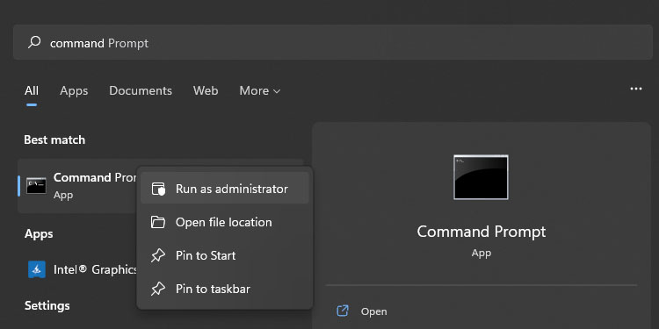
Task: Click the Intel Graphics app icon
Action: coord(37,269)
